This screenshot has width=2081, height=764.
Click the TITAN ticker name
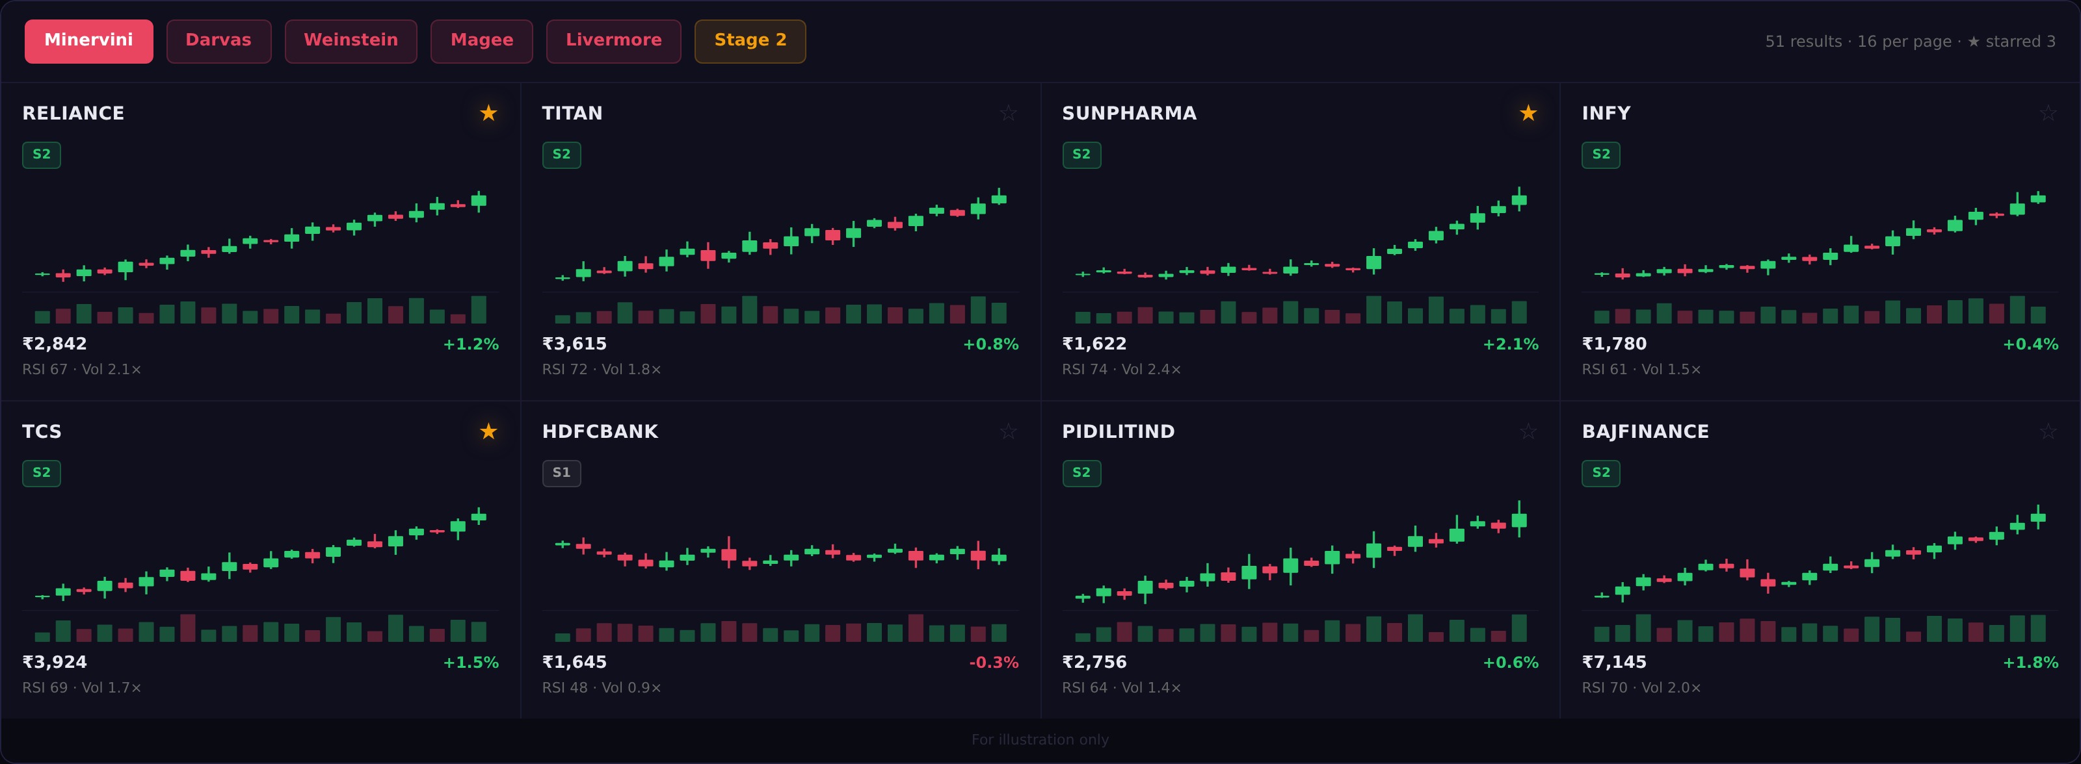click(573, 114)
